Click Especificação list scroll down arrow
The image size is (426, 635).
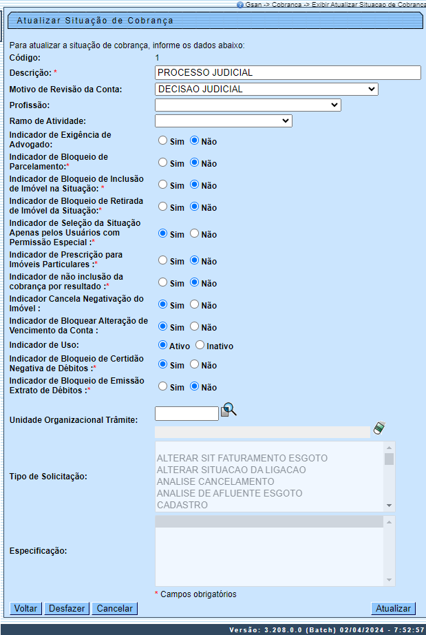(x=390, y=580)
